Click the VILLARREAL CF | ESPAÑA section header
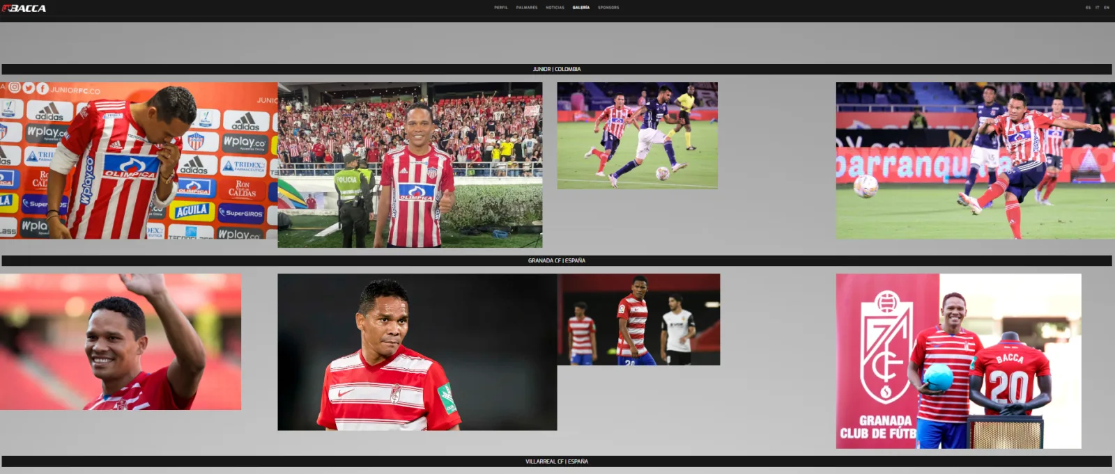This screenshot has height=474, width=1115. 557,461
